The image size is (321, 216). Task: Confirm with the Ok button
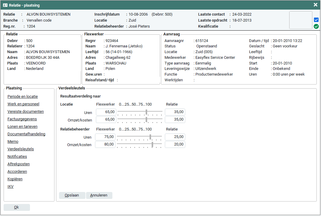coord(16,207)
